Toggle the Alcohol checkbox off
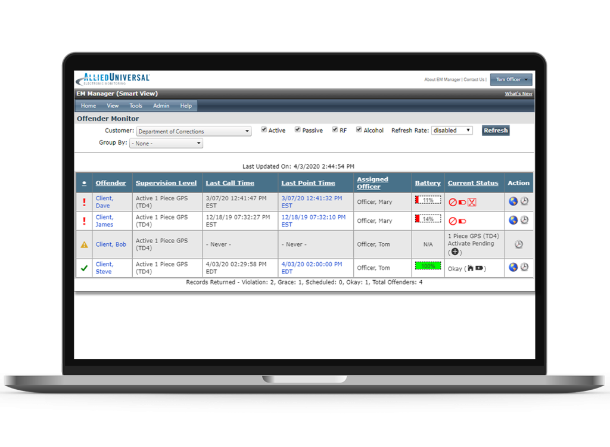610x447 pixels. pos(359,129)
